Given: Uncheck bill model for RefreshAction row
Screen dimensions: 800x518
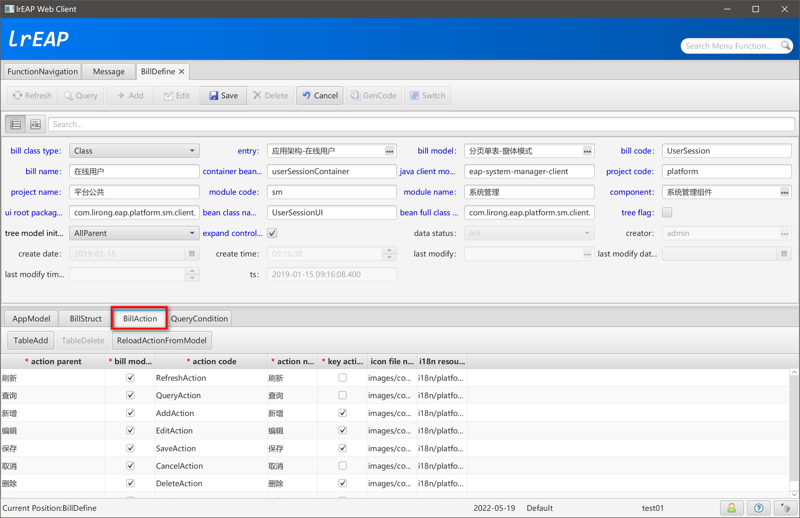Looking at the screenshot, I should pos(130,378).
